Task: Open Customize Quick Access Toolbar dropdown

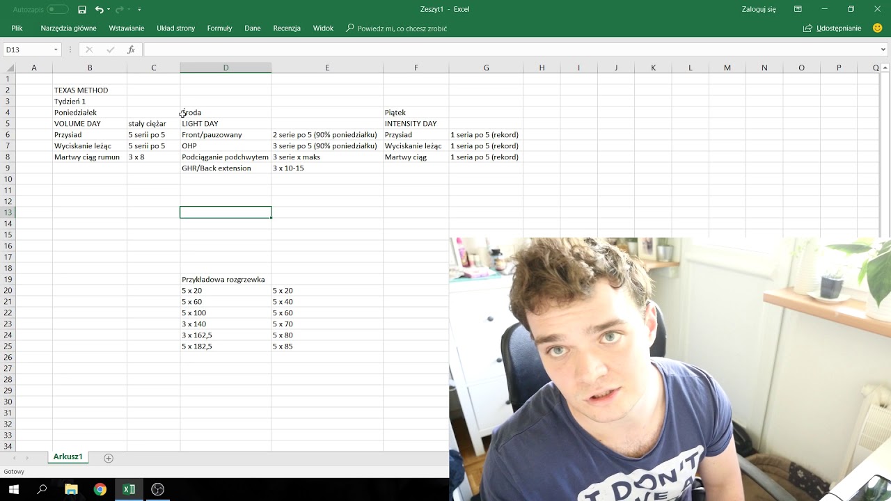Action: 139,10
